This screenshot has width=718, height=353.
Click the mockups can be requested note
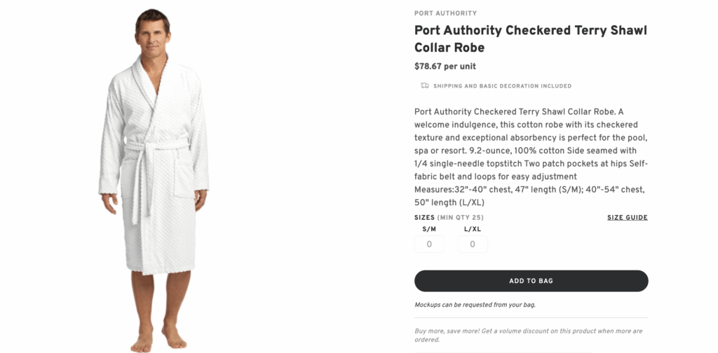pos(475,305)
